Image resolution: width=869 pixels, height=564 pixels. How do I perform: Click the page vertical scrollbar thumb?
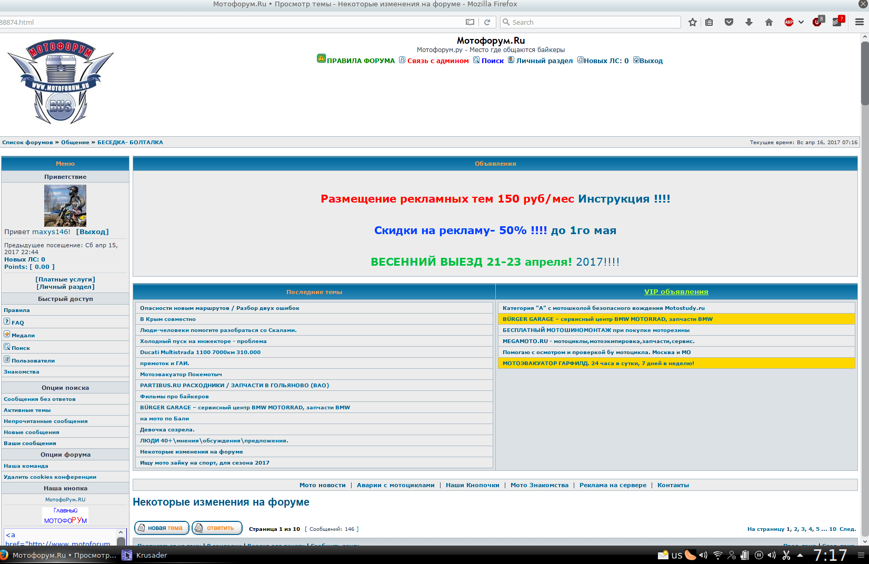pos(865,73)
